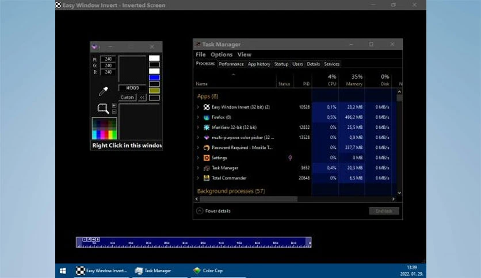Click the Task Manager process row icon
Screen dimensions: 481x278
coord(207,168)
